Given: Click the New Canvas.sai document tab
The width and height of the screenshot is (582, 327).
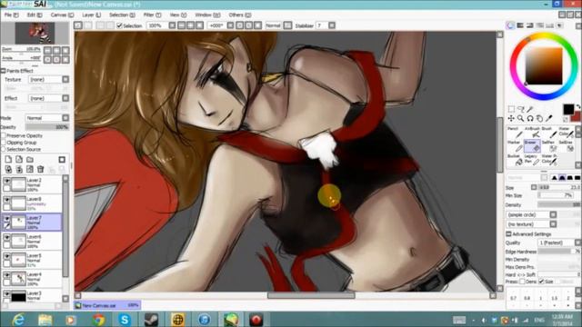Looking at the screenshot, I should tap(107, 305).
